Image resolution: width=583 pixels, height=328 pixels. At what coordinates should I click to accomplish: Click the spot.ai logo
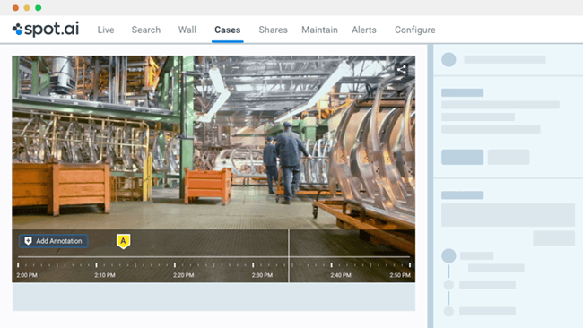click(46, 29)
